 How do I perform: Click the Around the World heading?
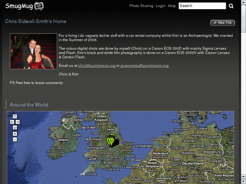click(29, 105)
